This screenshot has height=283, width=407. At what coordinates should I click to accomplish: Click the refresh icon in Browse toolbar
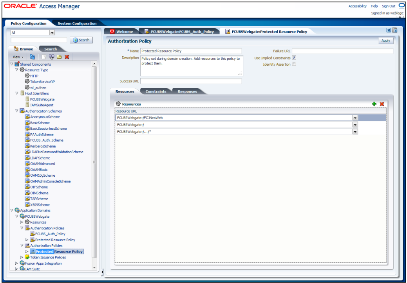(32, 57)
